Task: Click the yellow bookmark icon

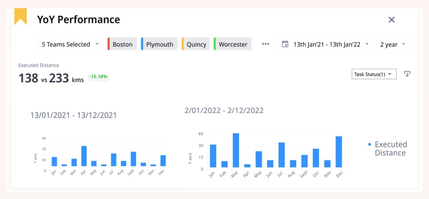Action: [21, 17]
